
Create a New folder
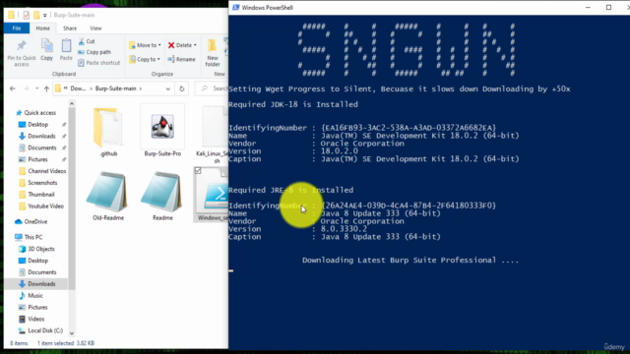(213, 53)
